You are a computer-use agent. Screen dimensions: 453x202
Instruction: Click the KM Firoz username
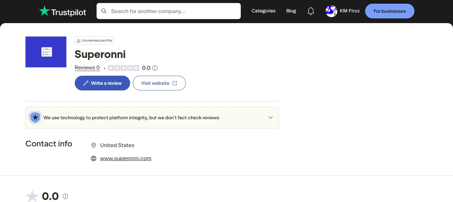tap(350, 11)
